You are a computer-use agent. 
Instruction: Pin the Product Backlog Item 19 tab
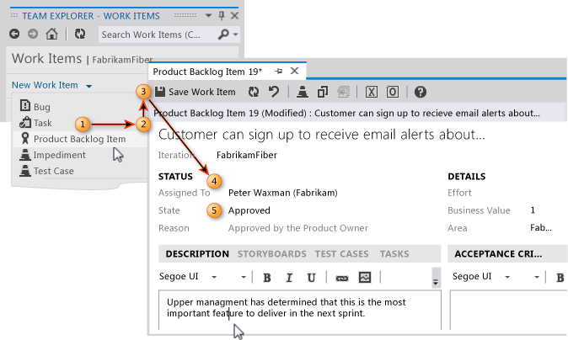(279, 72)
